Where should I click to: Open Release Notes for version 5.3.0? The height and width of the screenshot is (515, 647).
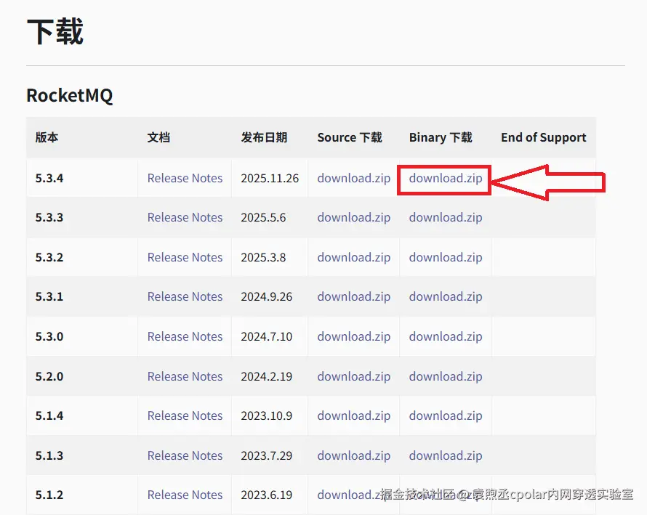point(185,336)
